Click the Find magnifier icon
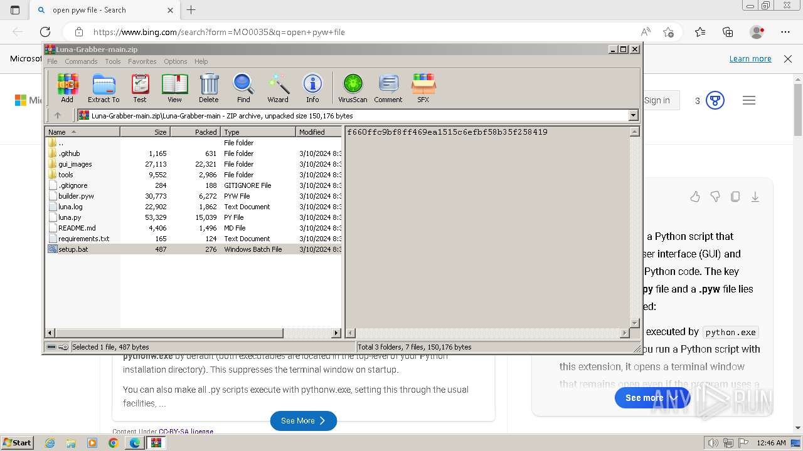 pos(243,88)
